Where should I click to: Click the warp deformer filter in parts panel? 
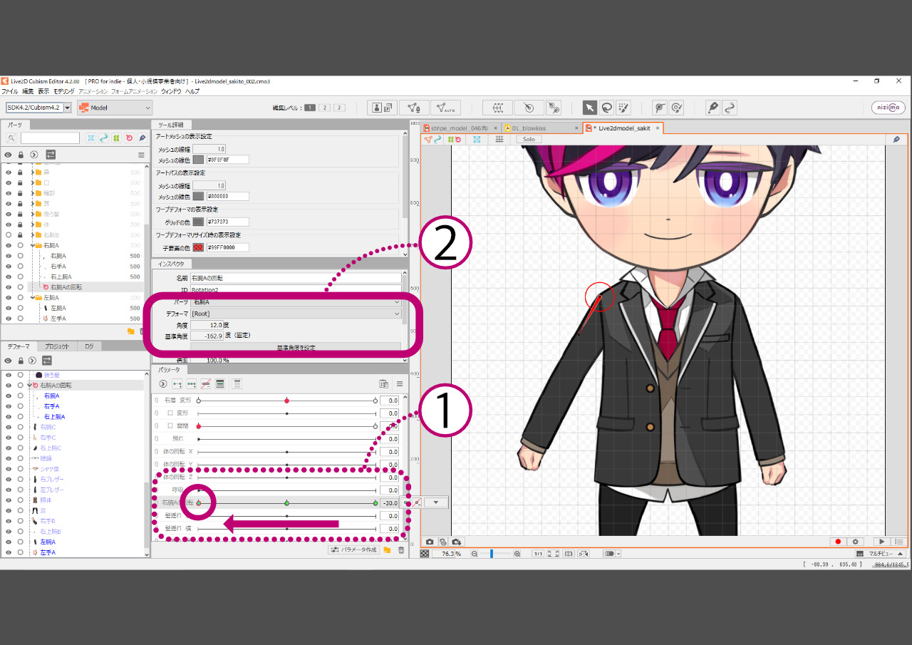pyautogui.click(x=116, y=138)
